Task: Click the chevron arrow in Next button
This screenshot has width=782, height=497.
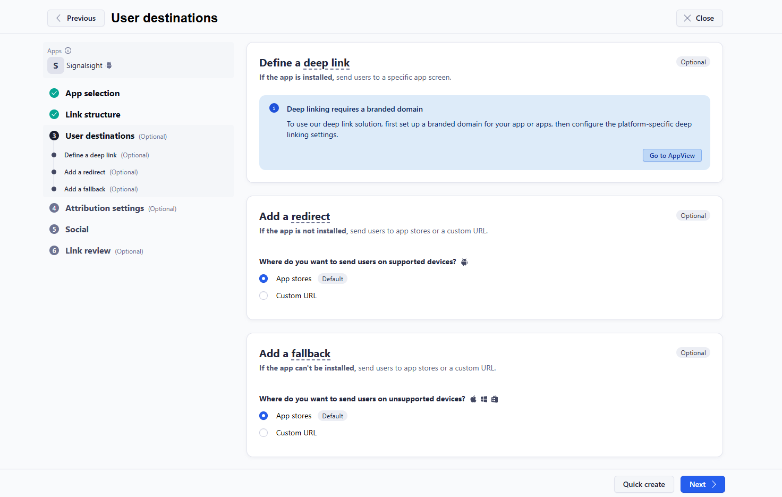Action: [x=714, y=484]
